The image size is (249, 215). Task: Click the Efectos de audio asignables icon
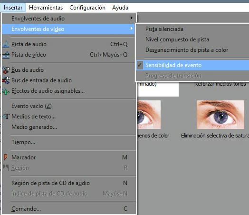(6, 91)
